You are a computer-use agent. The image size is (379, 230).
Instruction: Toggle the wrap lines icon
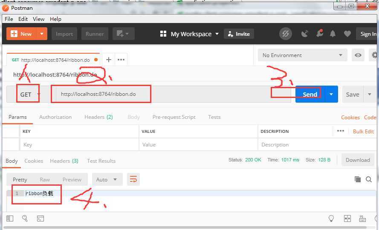coord(133,179)
